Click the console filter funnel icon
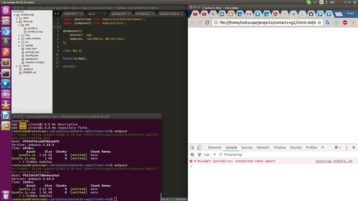The image size is (358, 201). 199,155
